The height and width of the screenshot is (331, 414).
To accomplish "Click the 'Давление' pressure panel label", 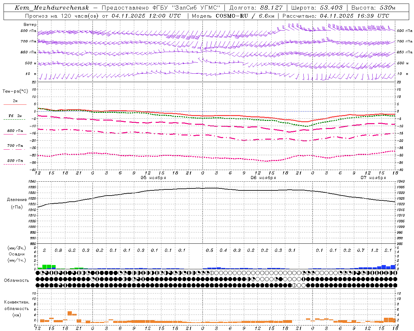I will [x=17, y=200].
